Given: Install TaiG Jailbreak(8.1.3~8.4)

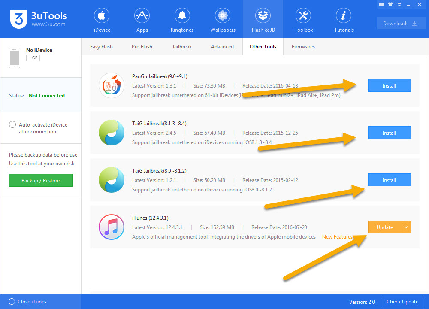Looking at the screenshot, I should pyautogui.click(x=389, y=133).
